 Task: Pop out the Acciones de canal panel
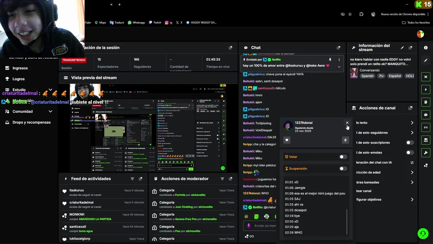click(410, 108)
